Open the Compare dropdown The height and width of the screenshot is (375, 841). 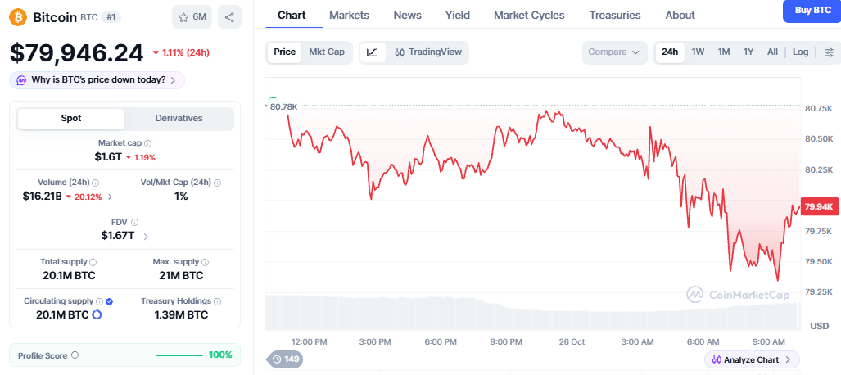click(614, 52)
